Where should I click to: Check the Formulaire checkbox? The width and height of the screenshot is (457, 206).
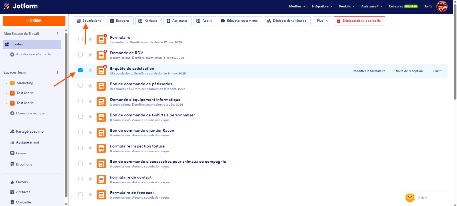click(x=81, y=39)
